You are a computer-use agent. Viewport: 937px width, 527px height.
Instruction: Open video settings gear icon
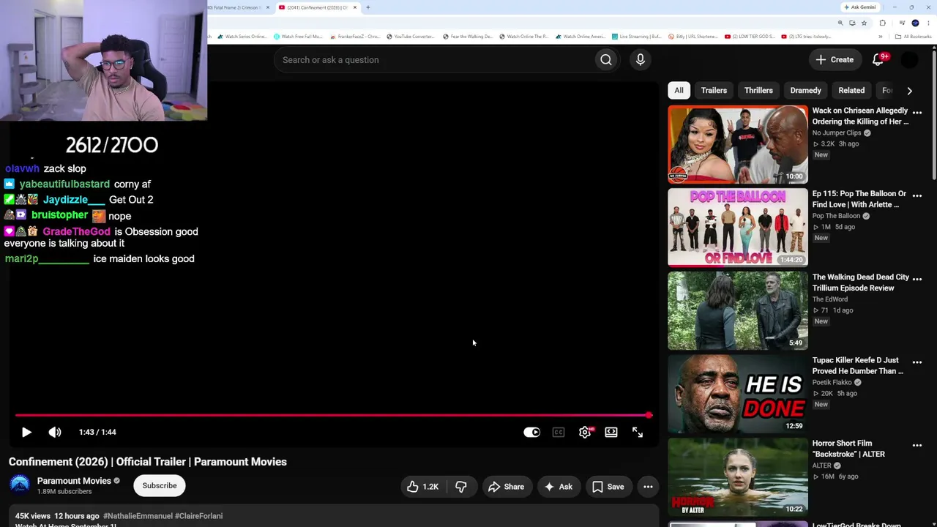pos(585,433)
